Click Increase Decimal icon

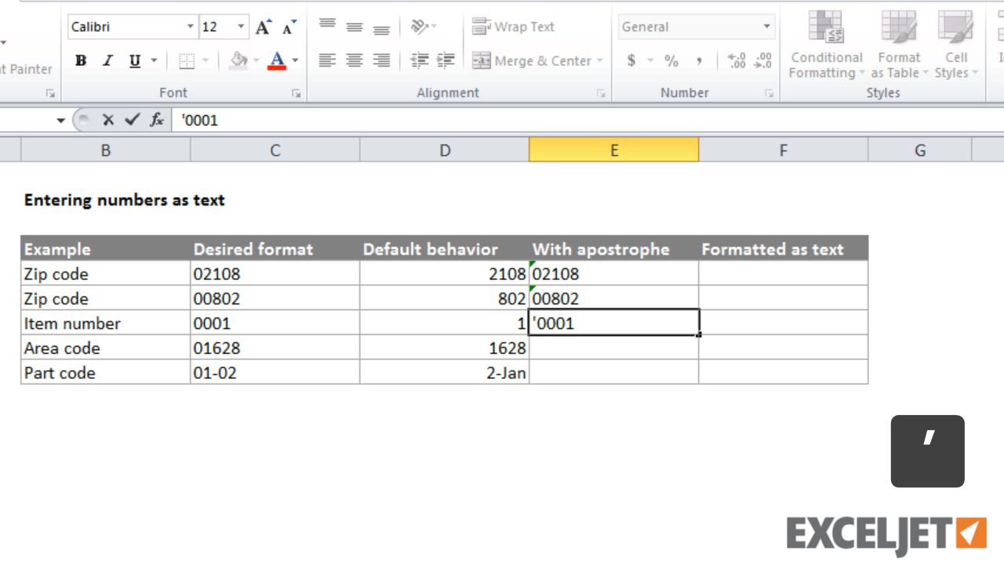[737, 60]
